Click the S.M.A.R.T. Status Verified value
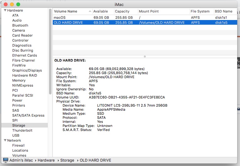This screenshot has width=240, height=166. click(x=103, y=130)
